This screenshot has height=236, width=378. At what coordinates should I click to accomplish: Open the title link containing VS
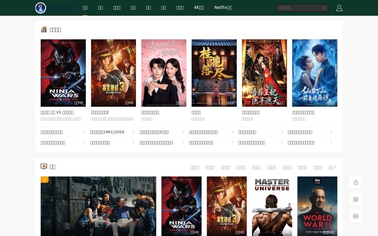tap(57, 112)
